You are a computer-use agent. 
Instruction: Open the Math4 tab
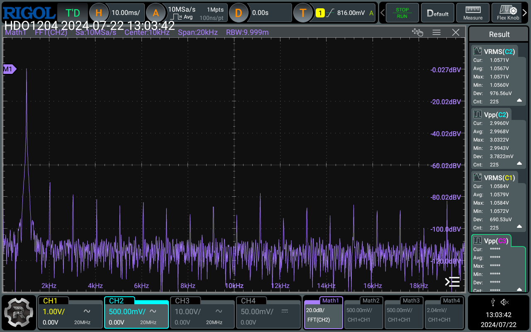444,312
